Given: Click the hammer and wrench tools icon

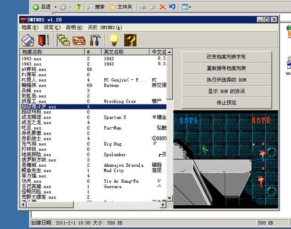Looking at the screenshot, I should tap(95, 40).
